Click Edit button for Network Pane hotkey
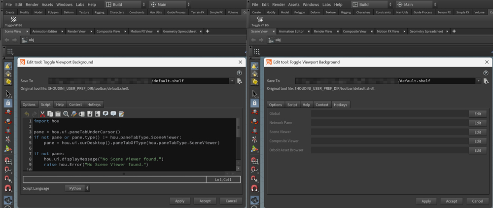This screenshot has height=208, width=493. [477, 123]
